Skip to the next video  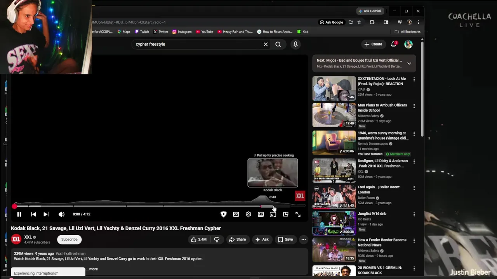[46, 214]
